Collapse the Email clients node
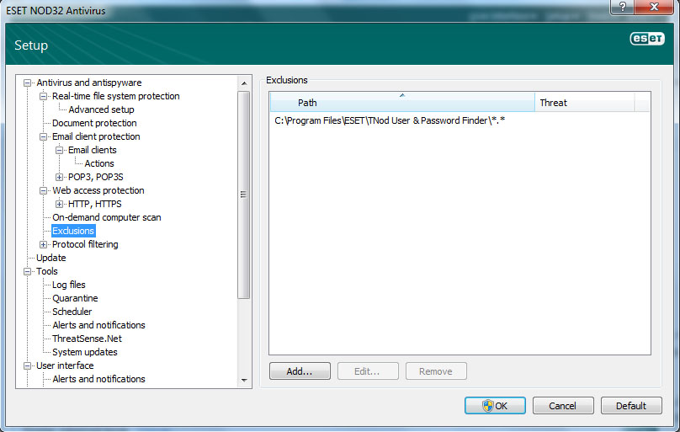 [x=60, y=150]
